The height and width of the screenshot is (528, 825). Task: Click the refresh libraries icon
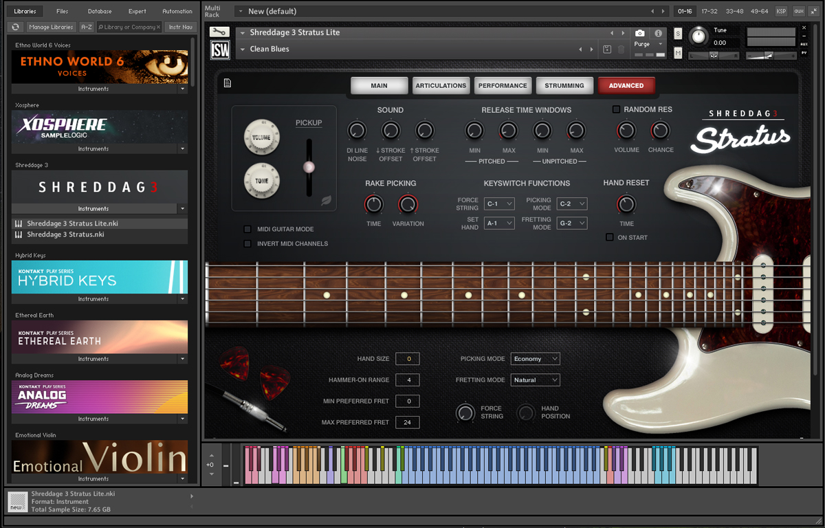coord(16,27)
